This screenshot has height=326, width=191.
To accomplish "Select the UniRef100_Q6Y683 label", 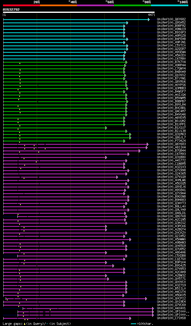I will pos(172,144).
